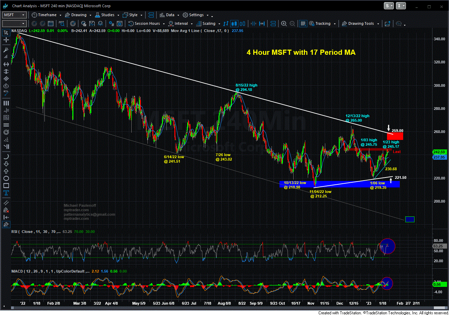Click the 11/04/22 low @ 212.25 label
Viewport: 449px width, 315px height.
(320, 194)
